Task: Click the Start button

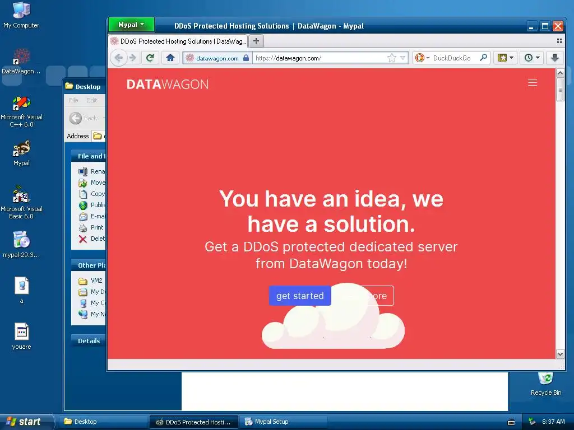Action: pos(26,422)
